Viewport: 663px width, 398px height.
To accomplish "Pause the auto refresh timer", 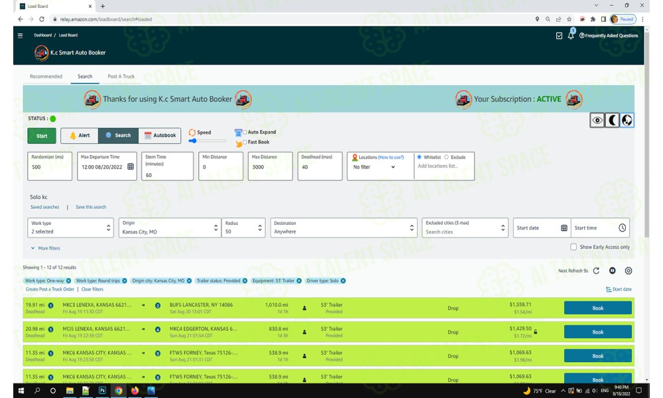I will coord(612,271).
